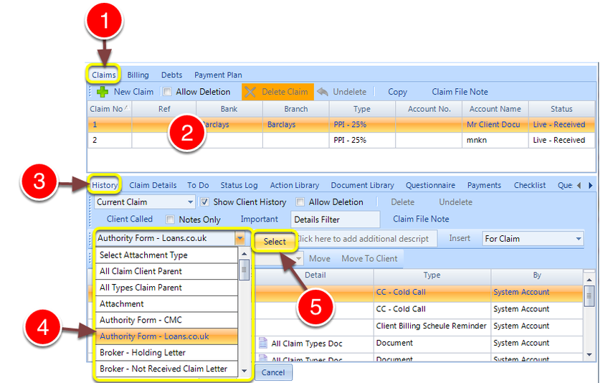This screenshot has height=383, width=613.
Task: Click Claim File Note in claims toolbar
Action: pos(460,92)
